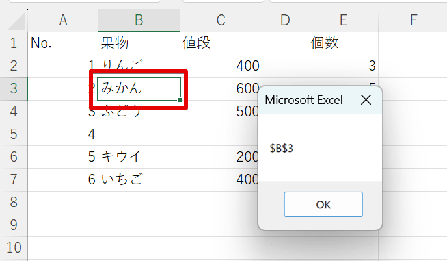Click the fill handle of selected cell

pyautogui.click(x=180, y=100)
